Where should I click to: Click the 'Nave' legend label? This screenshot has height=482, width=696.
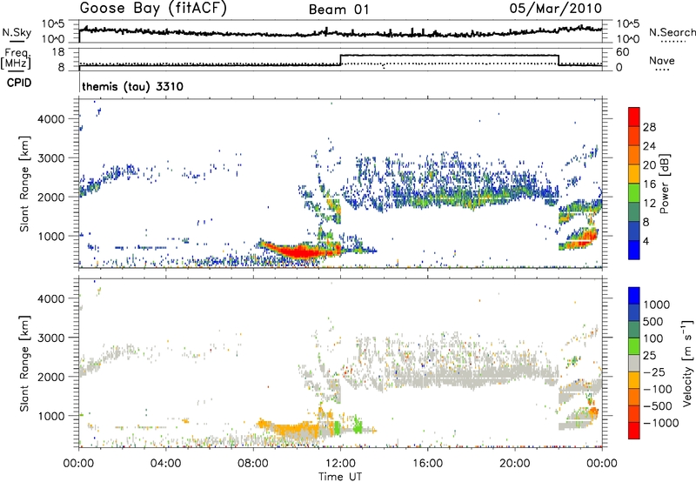(662, 61)
